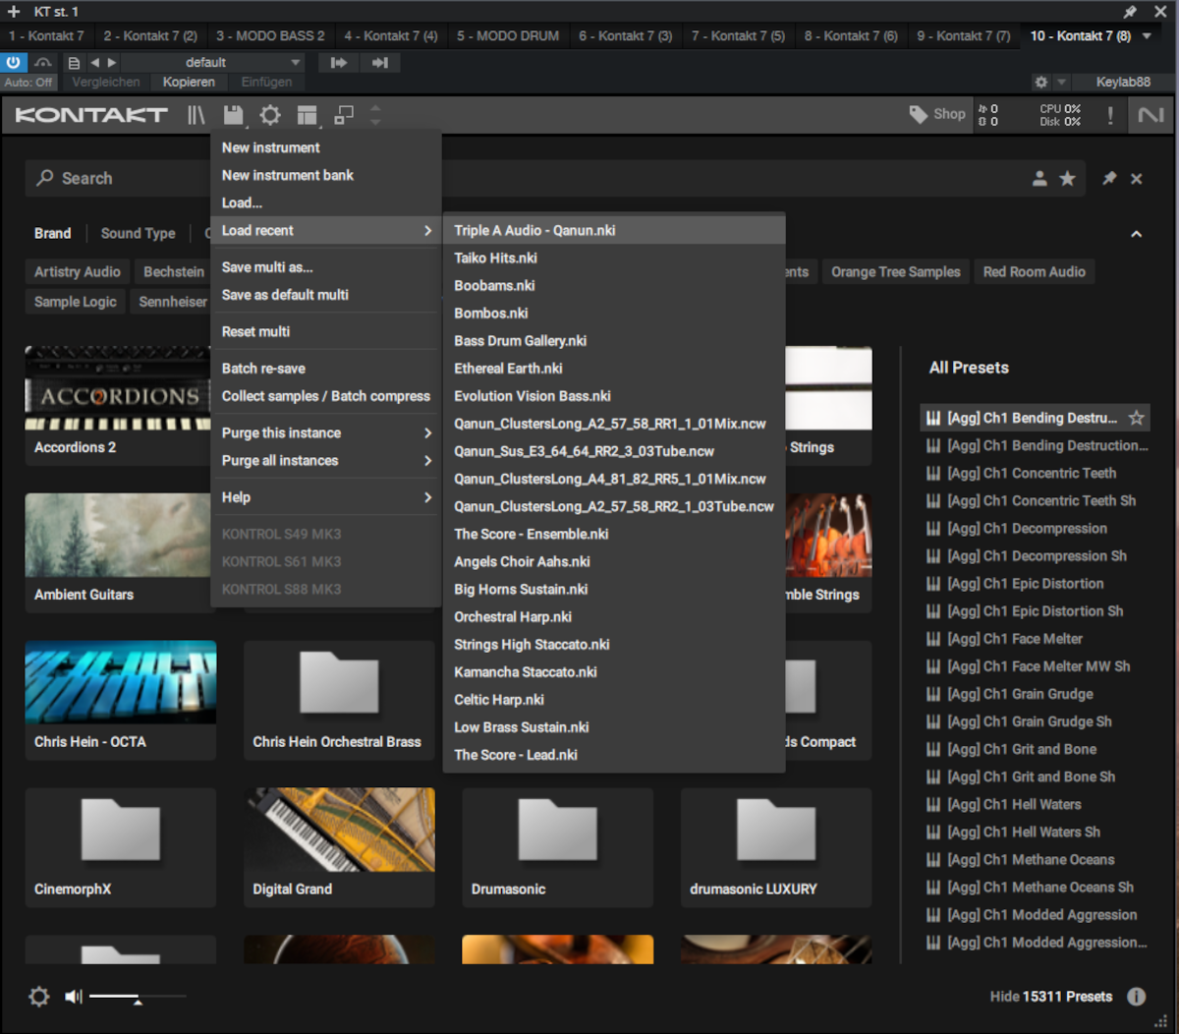Open the Shop tag icon
This screenshot has width=1179, height=1034.
coord(937,114)
